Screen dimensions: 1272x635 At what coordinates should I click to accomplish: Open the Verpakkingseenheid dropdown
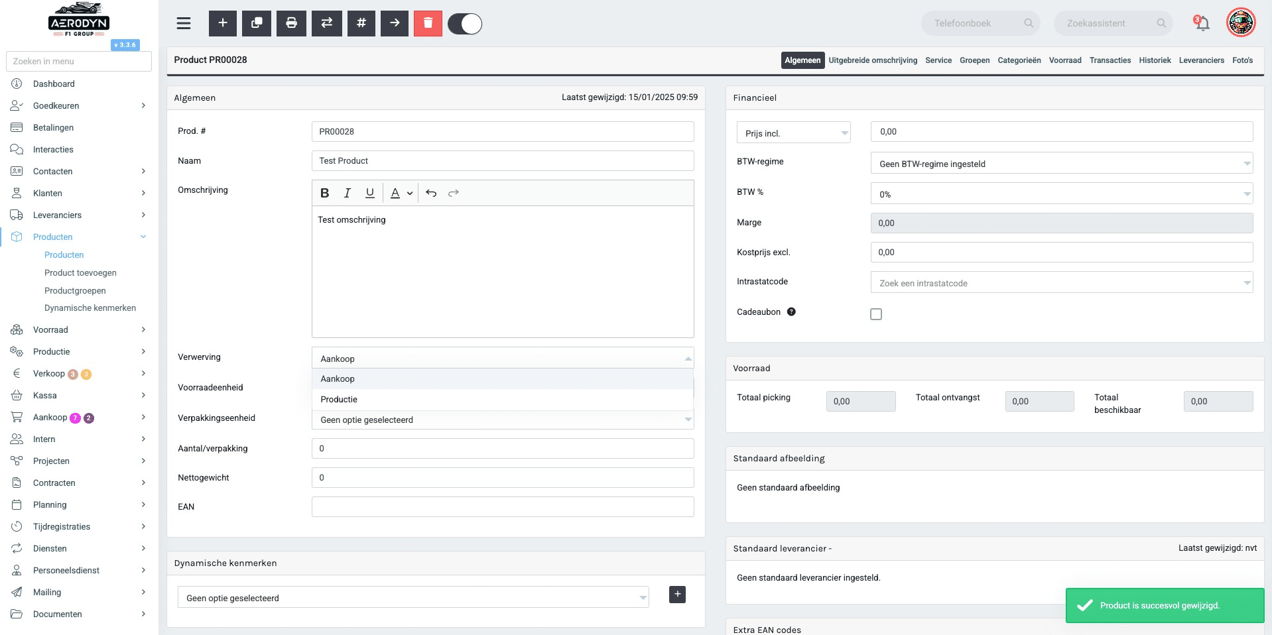click(503, 420)
